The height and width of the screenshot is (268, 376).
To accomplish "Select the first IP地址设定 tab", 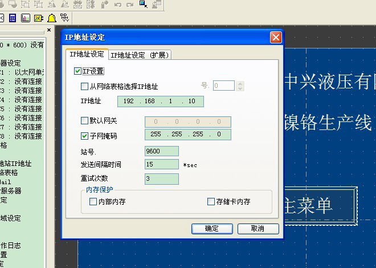I will [87, 55].
